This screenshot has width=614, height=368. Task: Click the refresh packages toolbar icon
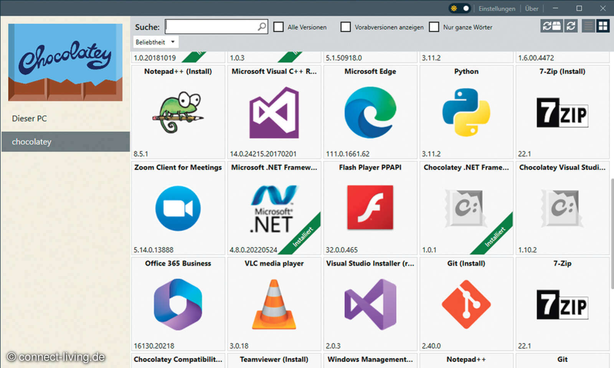(x=570, y=26)
